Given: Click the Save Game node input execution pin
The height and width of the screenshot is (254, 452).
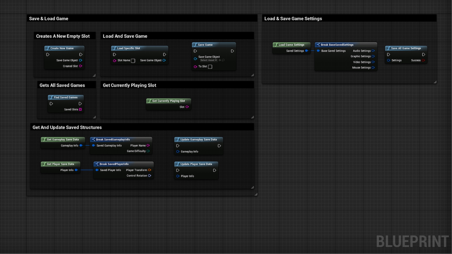Looking at the screenshot, I should (x=195, y=51).
